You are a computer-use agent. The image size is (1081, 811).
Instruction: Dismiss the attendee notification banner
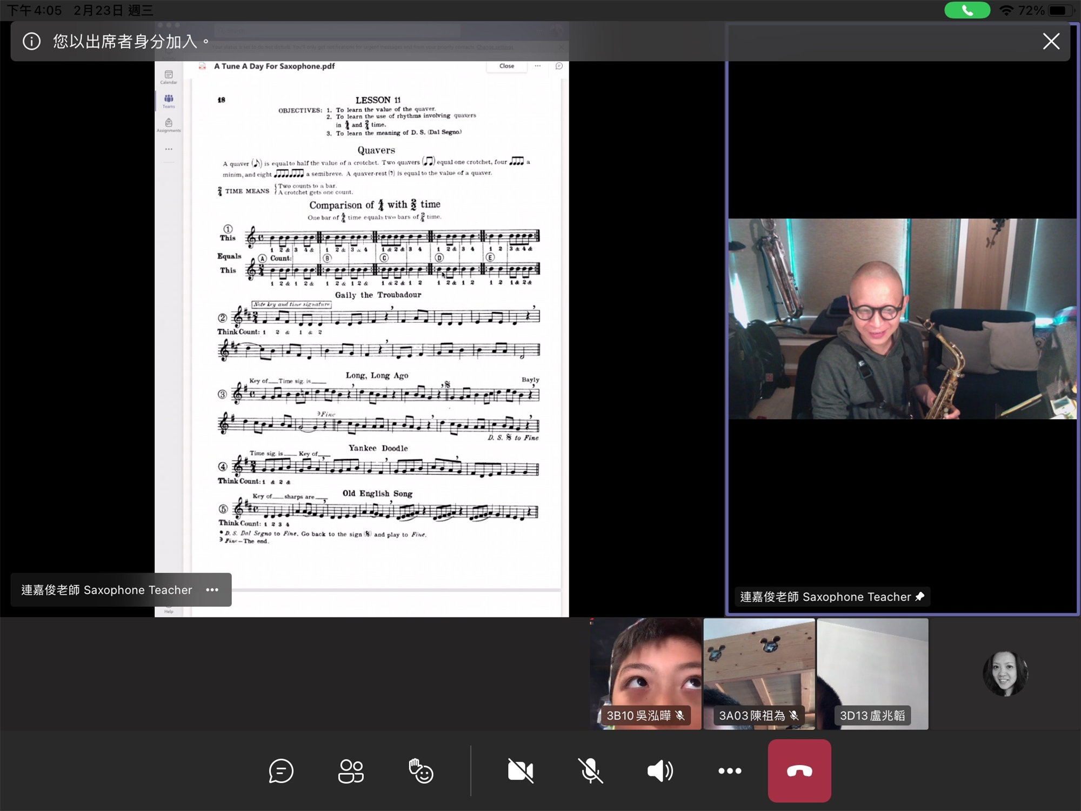click(1051, 41)
